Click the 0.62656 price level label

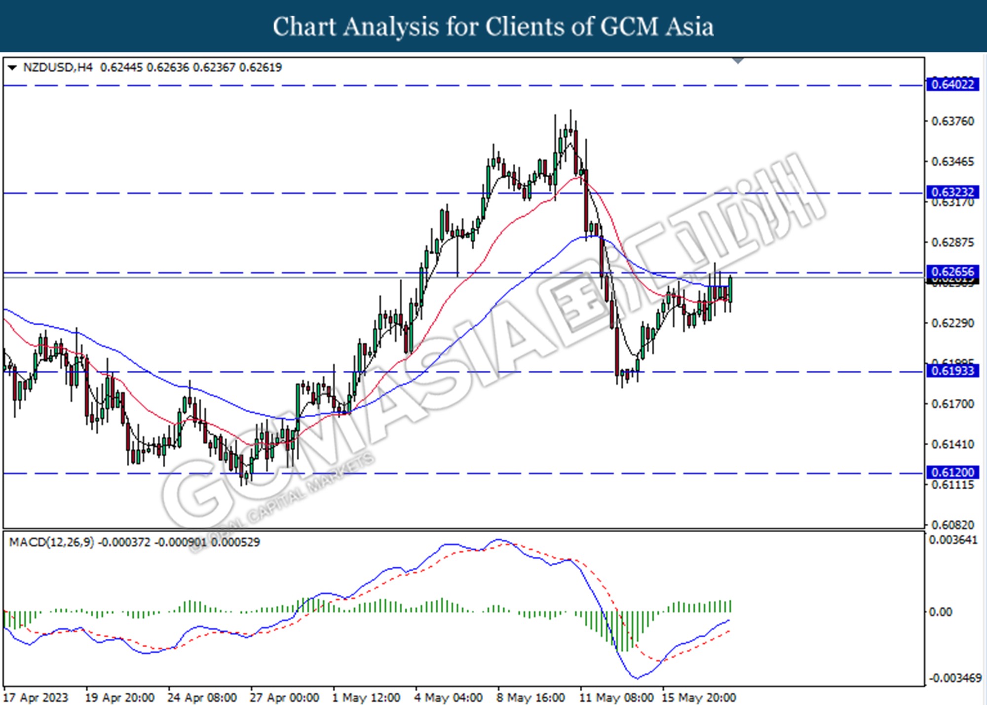(x=952, y=272)
